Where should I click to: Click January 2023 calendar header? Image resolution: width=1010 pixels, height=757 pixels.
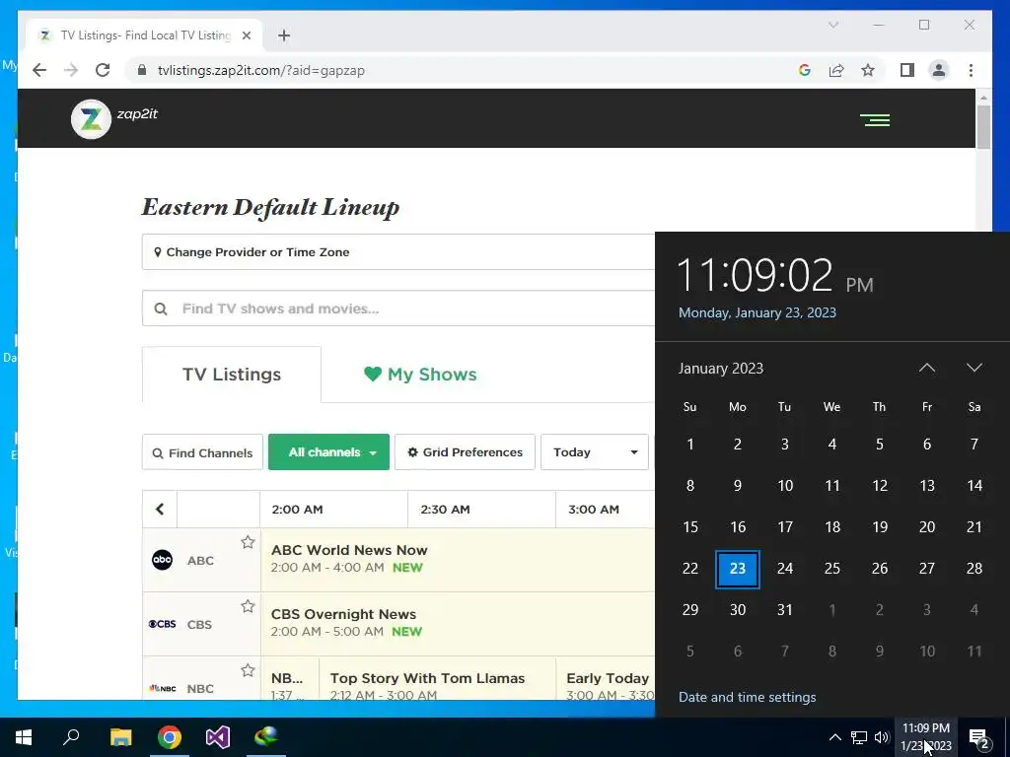(x=721, y=369)
